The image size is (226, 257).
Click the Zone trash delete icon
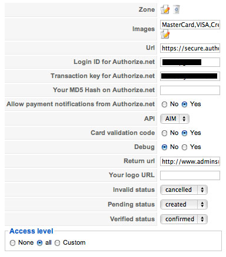(177, 9)
